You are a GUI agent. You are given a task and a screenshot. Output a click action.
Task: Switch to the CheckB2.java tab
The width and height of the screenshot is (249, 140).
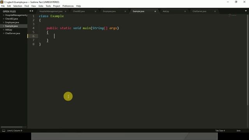[79, 11]
